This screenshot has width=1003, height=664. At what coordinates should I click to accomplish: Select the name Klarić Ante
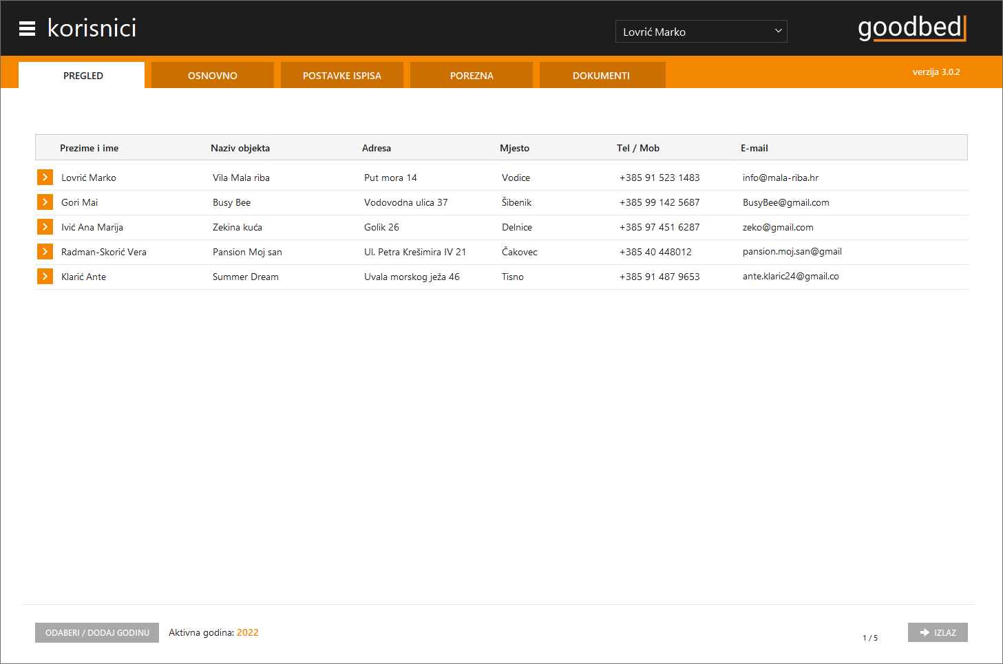[83, 277]
